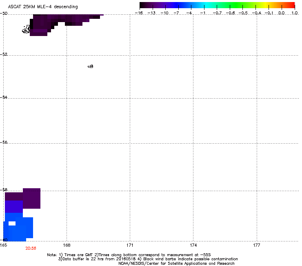The width and height of the screenshot is (302, 266).
Task: Click longitude label 177
Action: [x=257, y=245]
